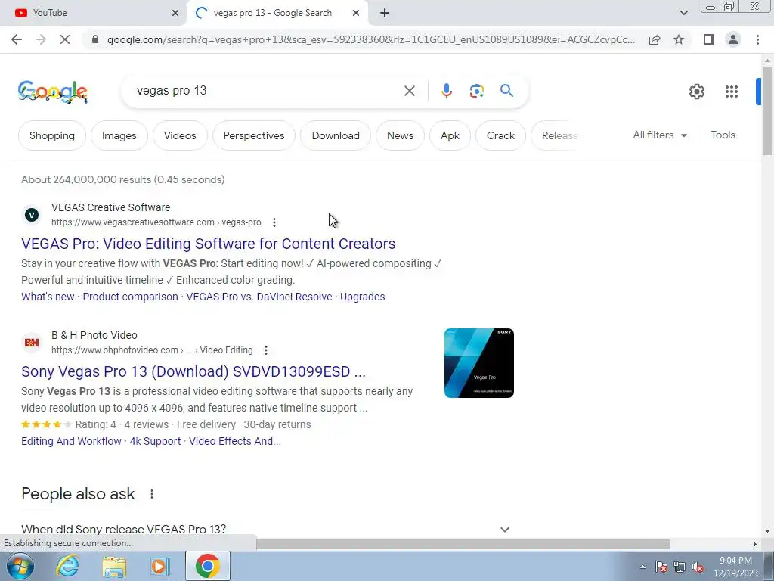Bookmark this page with the star
The width and height of the screenshot is (774, 581).
click(679, 39)
